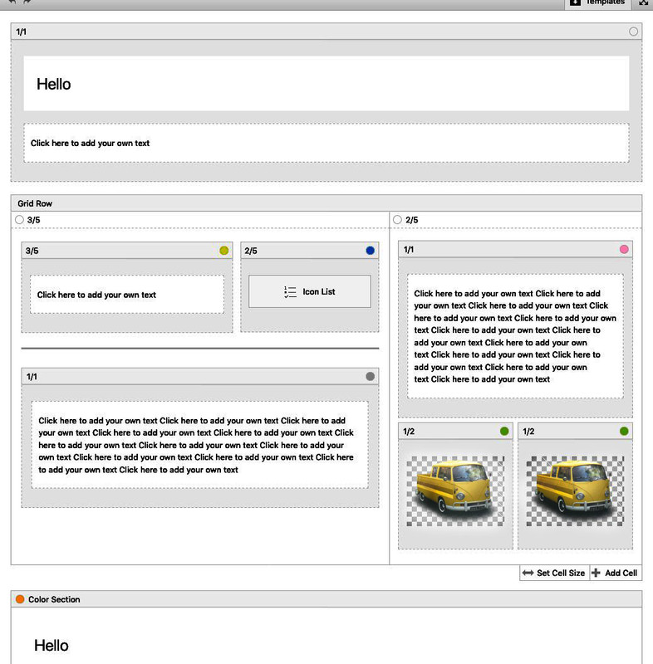Click the Add Cell button

616,573
